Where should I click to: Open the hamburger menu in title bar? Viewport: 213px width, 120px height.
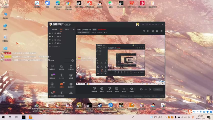click(153, 25)
